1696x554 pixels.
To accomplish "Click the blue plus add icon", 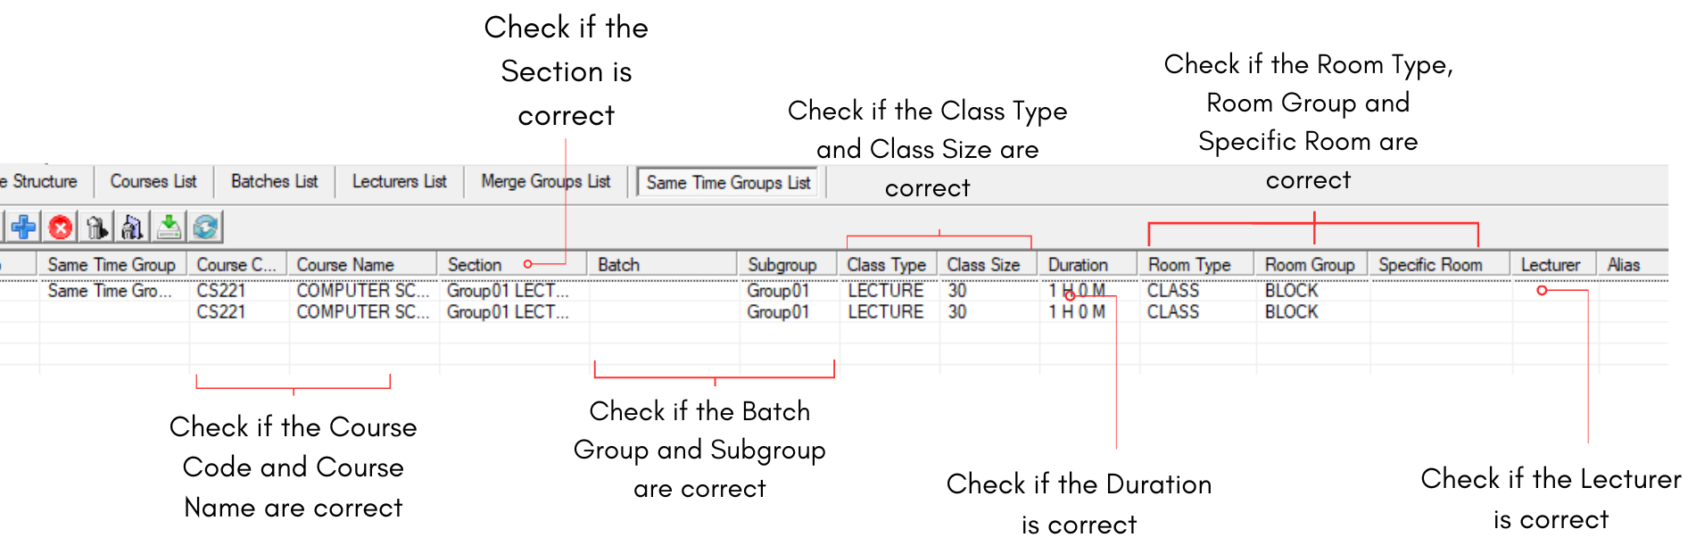I will tap(24, 227).
